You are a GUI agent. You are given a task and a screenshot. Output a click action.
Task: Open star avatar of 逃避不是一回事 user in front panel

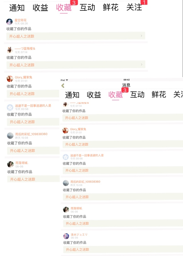click(x=66, y=157)
